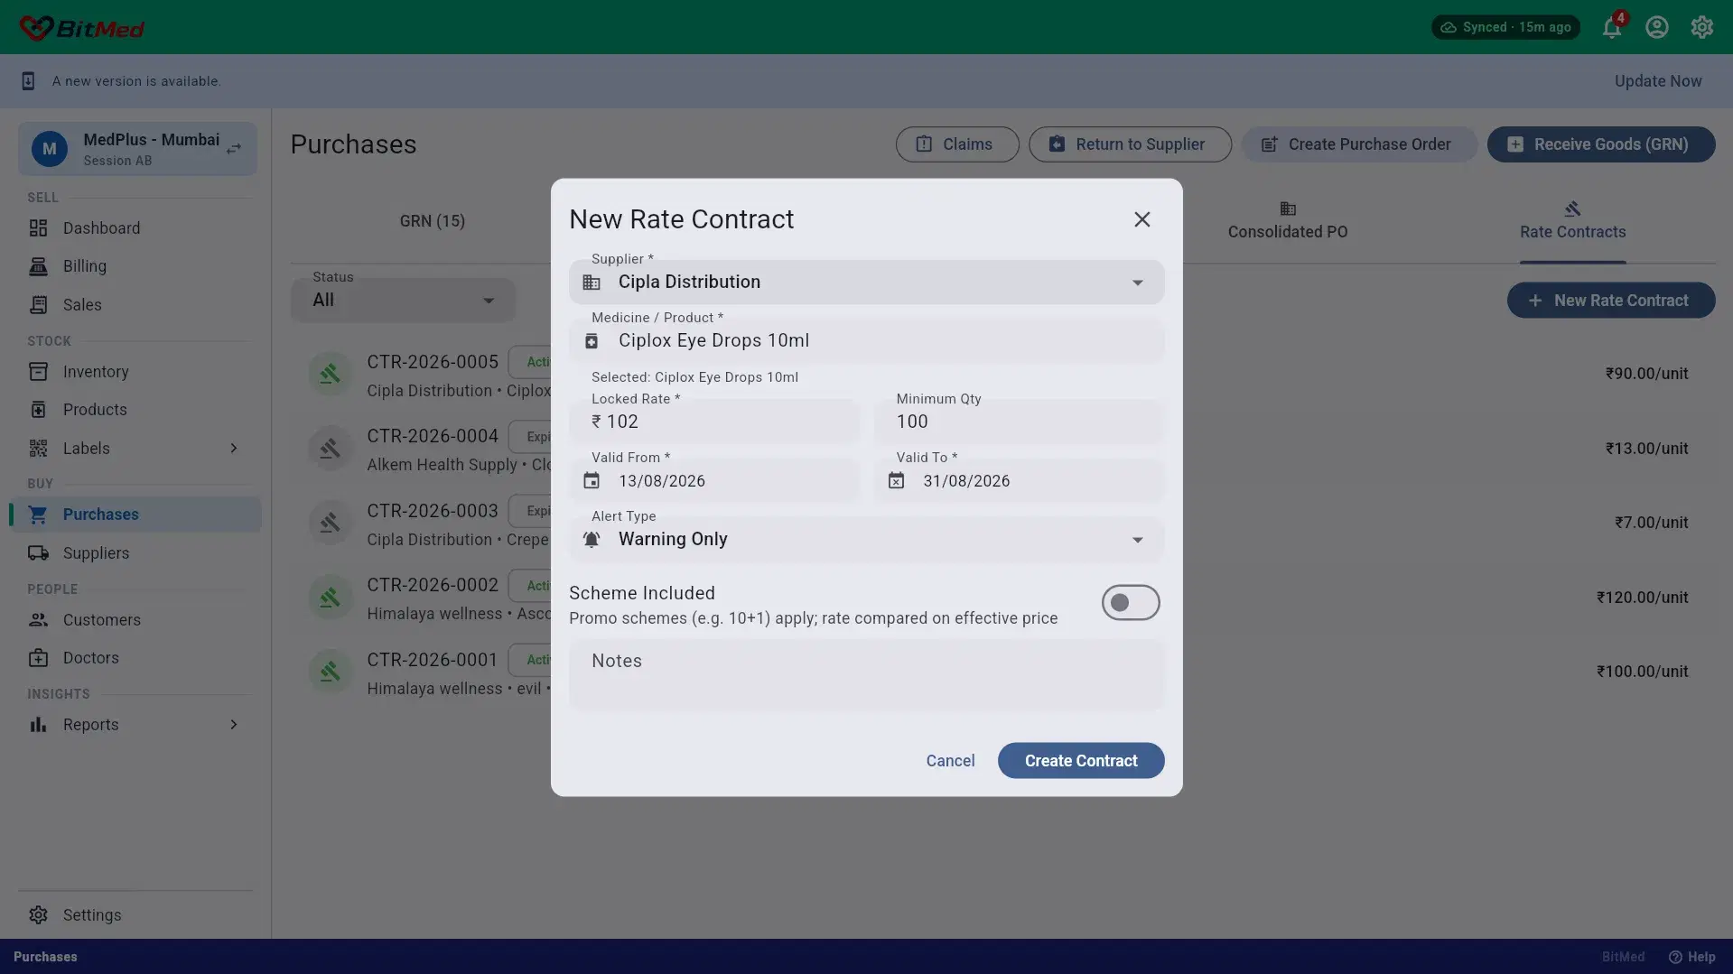This screenshot has width=1733, height=974.
Task: Click the ₹90.00/unit rate value
Action: coord(1646,374)
